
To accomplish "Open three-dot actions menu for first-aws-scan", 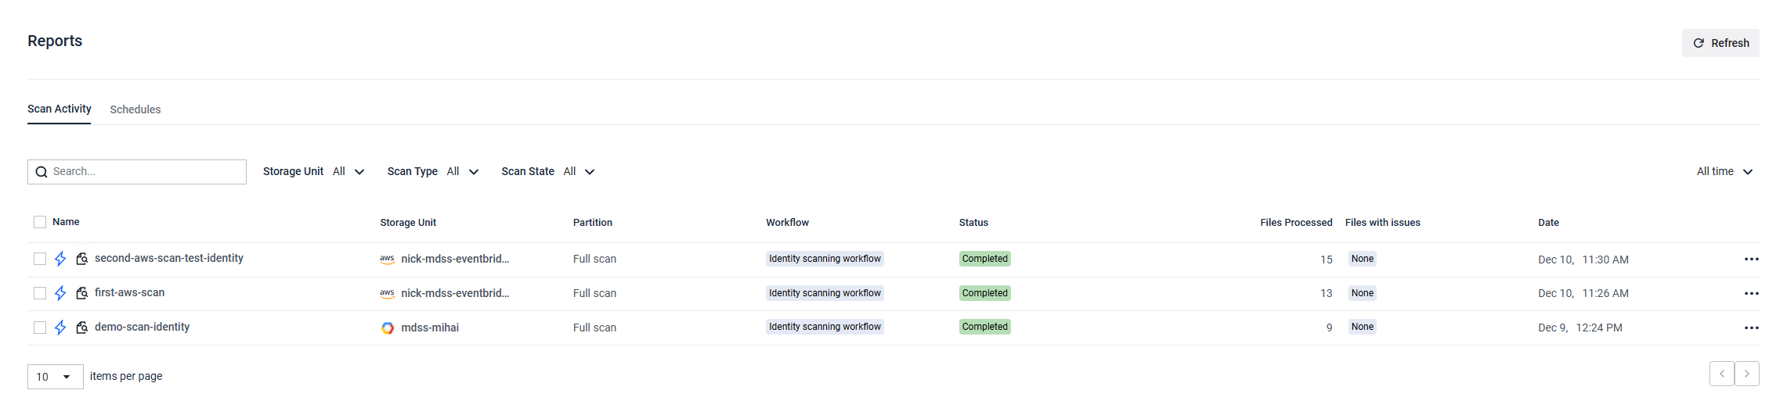I will 1751,293.
